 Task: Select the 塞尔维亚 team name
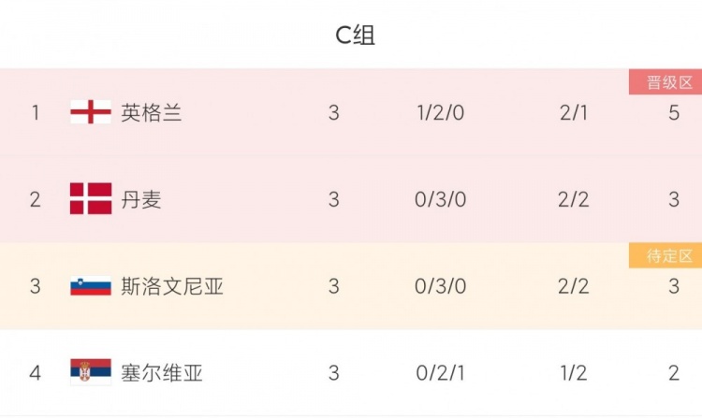click(x=162, y=373)
